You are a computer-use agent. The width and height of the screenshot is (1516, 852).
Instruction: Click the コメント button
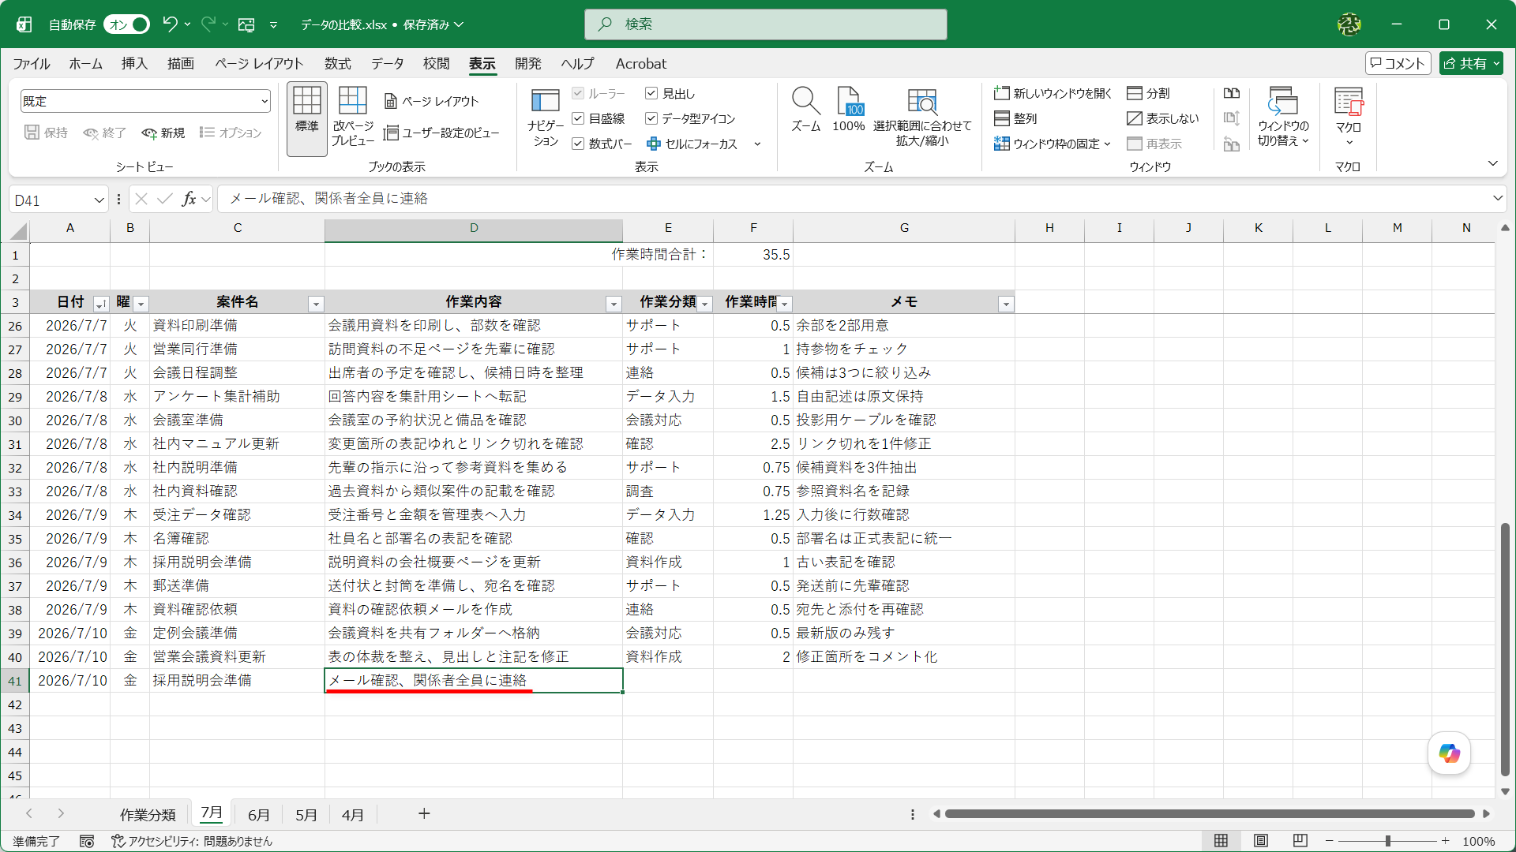(x=1398, y=63)
